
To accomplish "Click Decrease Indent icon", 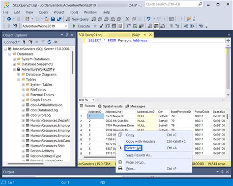I will pos(186,26).
